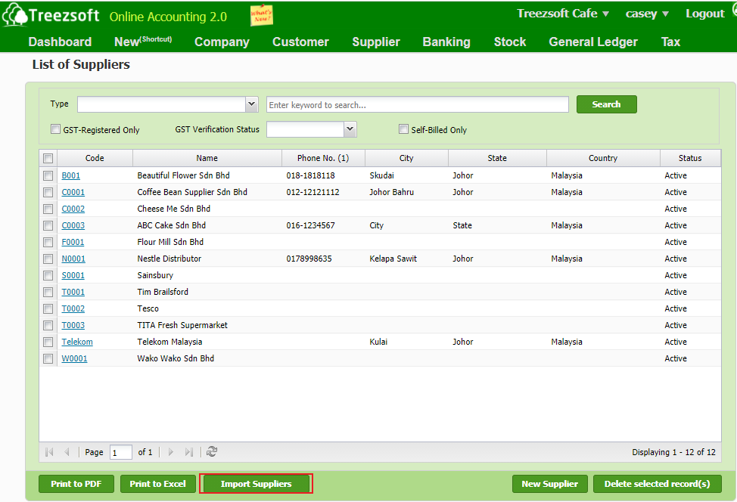Go to previous page arrow in pager

(67, 452)
